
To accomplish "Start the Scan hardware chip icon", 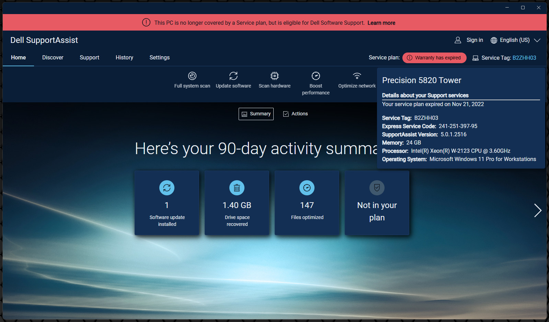I will tap(275, 76).
